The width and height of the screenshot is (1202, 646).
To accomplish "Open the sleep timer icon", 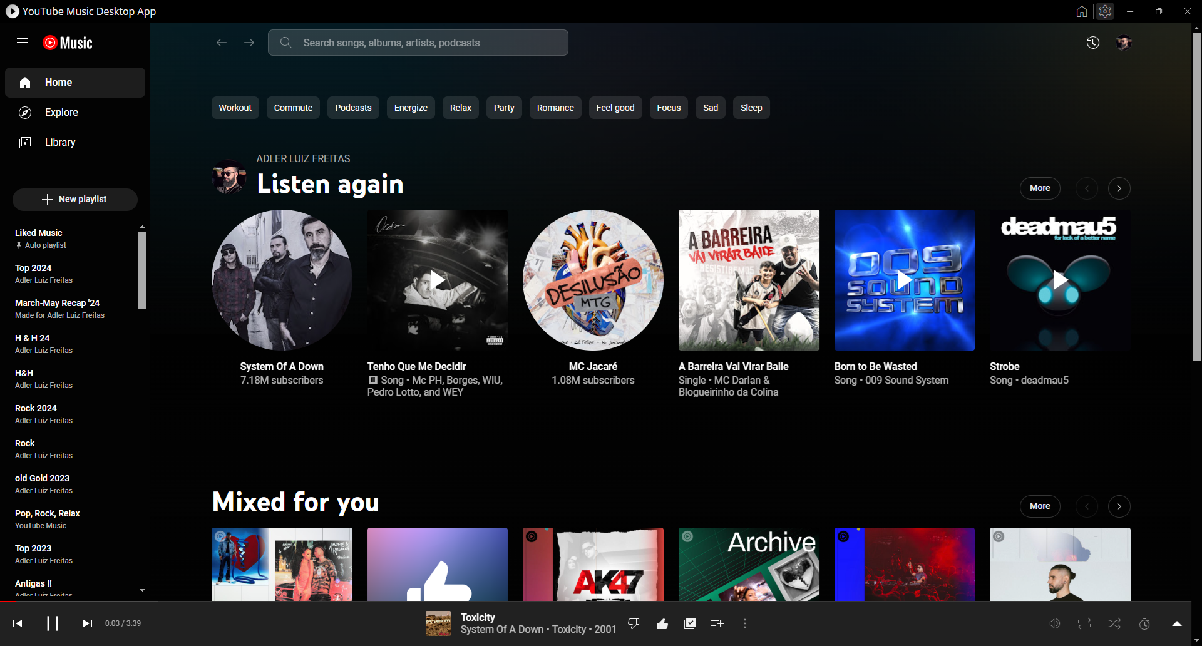I will 1144,623.
